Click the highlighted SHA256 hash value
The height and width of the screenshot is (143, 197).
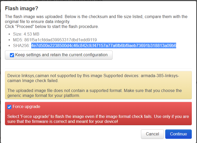point(103,46)
